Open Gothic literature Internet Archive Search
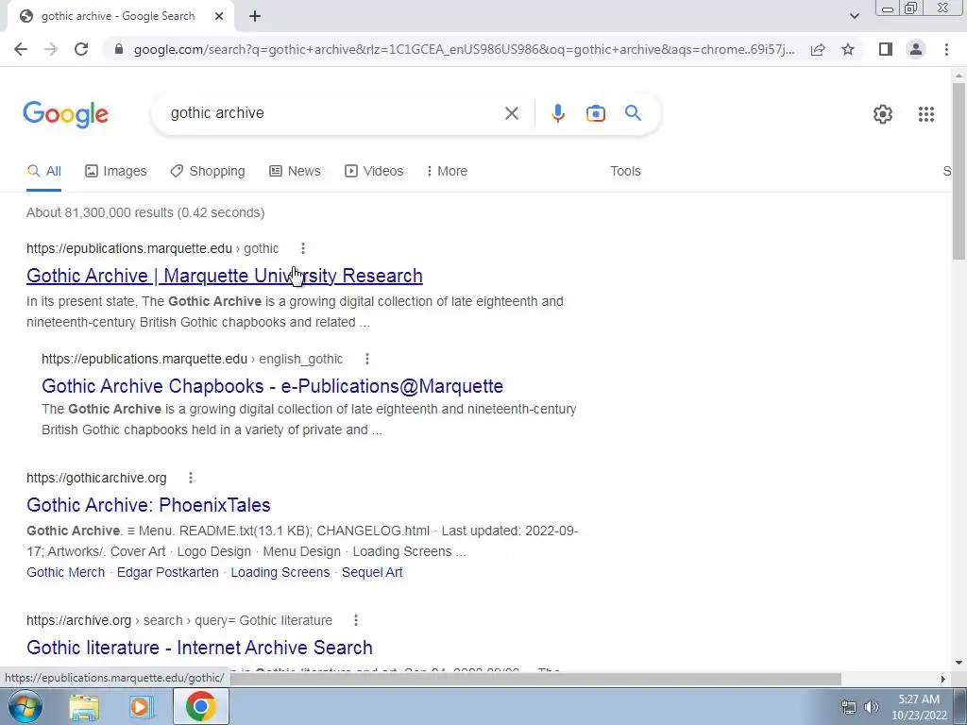The image size is (967, 725). tap(199, 648)
